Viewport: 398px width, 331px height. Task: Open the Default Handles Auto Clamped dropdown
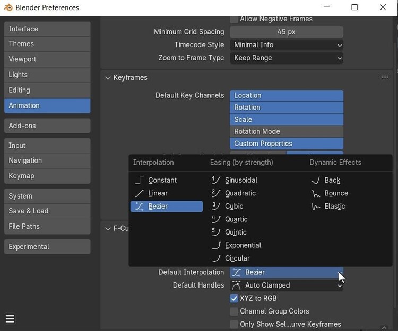pyautogui.click(x=287, y=285)
